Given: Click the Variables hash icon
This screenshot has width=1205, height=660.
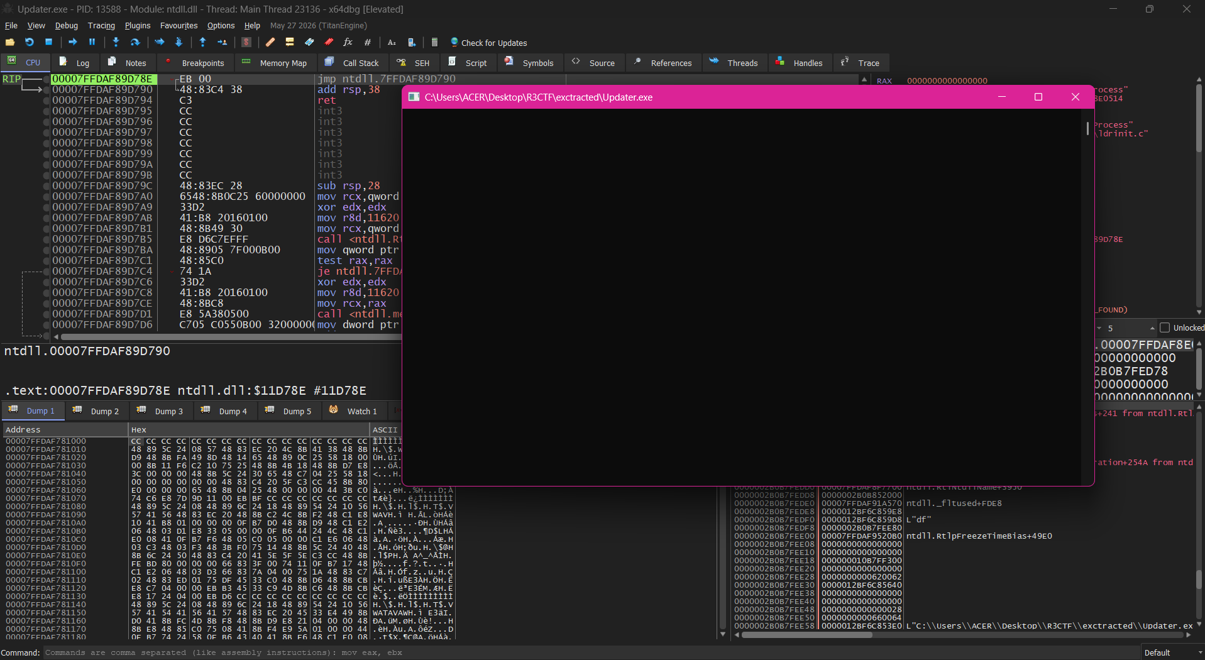Looking at the screenshot, I should click(x=367, y=42).
